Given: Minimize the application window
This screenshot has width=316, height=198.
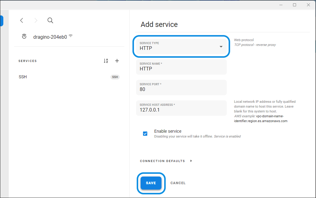Looking at the screenshot, I should click(x=281, y=5).
